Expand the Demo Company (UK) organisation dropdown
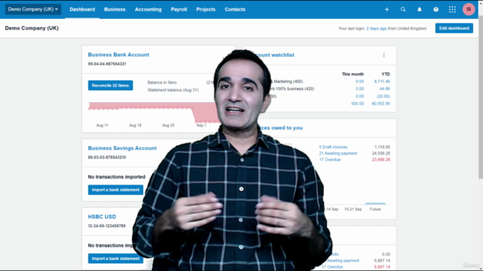 click(x=33, y=9)
